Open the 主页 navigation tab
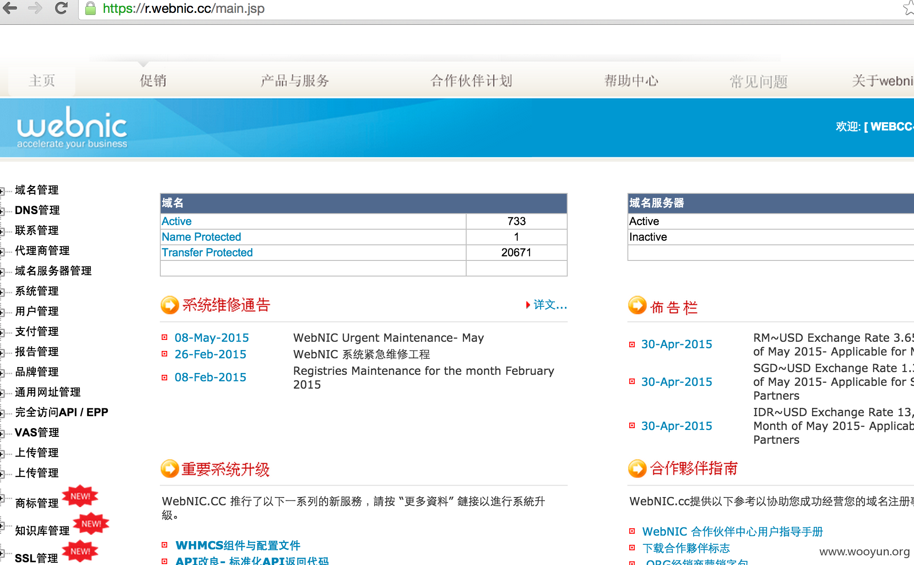 (x=42, y=81)
